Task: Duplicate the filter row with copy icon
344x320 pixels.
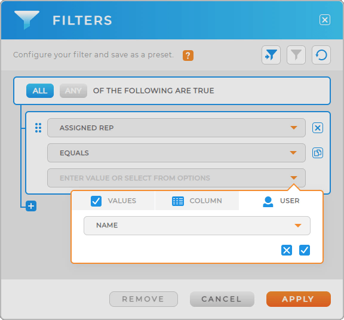Action: tap(318, 153)
